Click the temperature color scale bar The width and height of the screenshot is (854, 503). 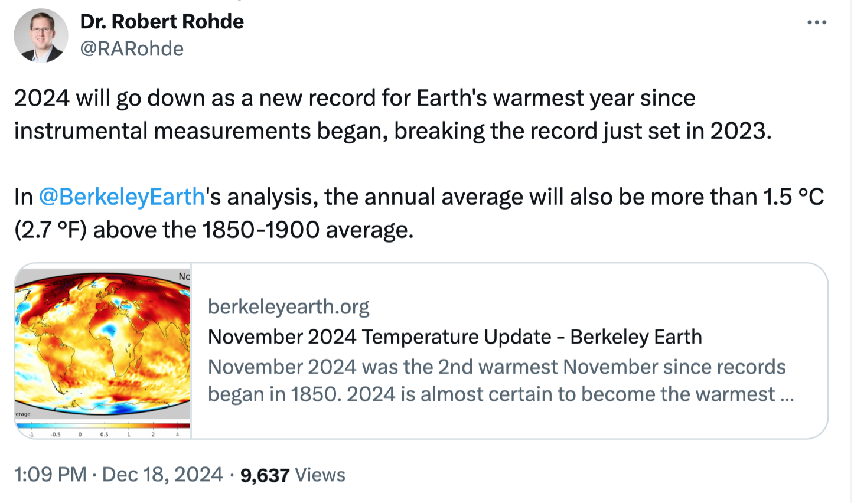coord(103,425)
